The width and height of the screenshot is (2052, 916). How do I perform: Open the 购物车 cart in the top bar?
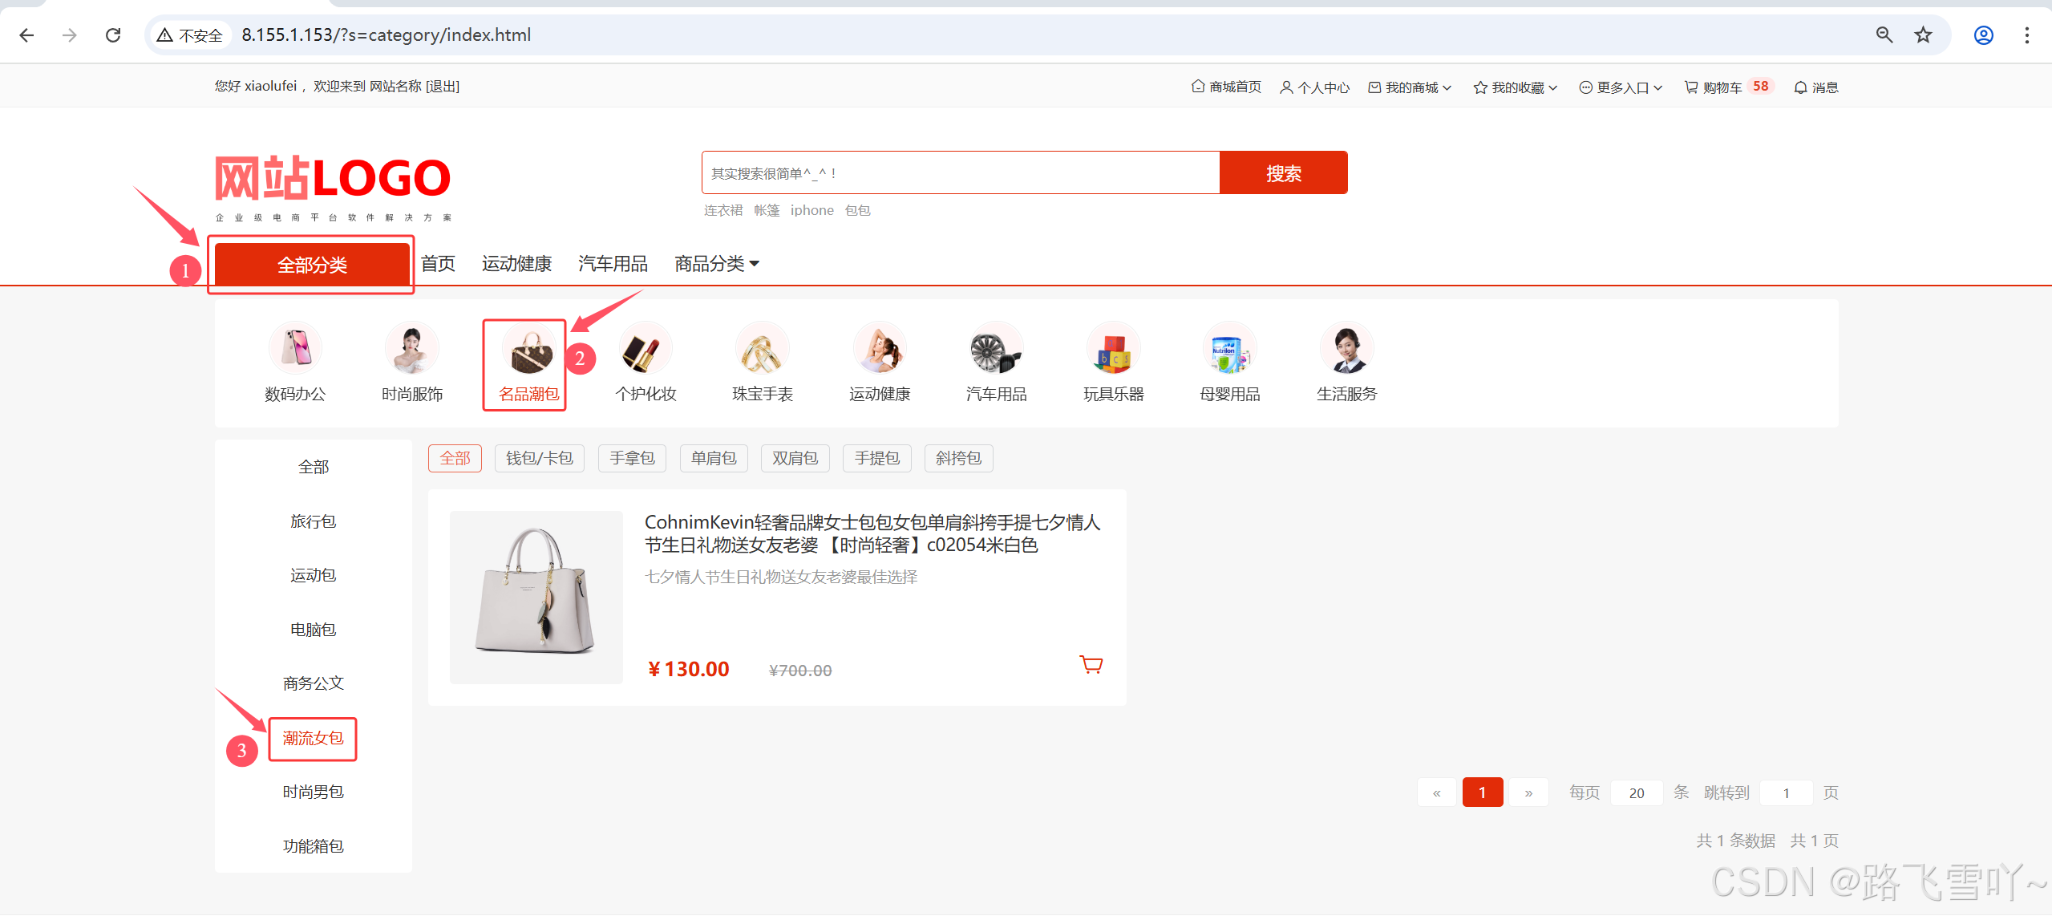pos(1721,87)
